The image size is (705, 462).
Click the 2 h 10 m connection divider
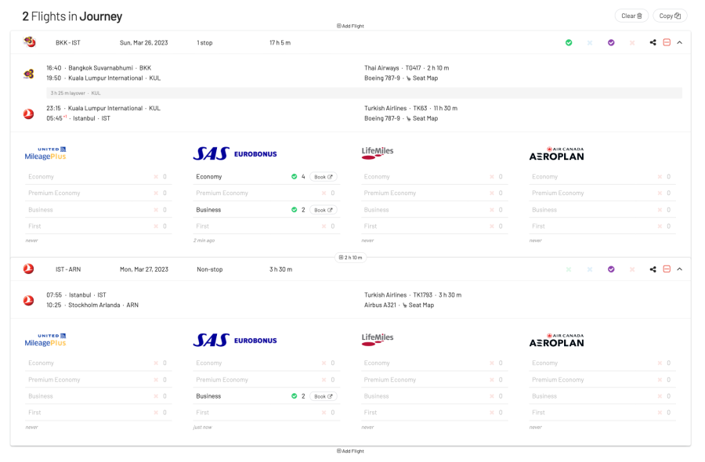350,258
